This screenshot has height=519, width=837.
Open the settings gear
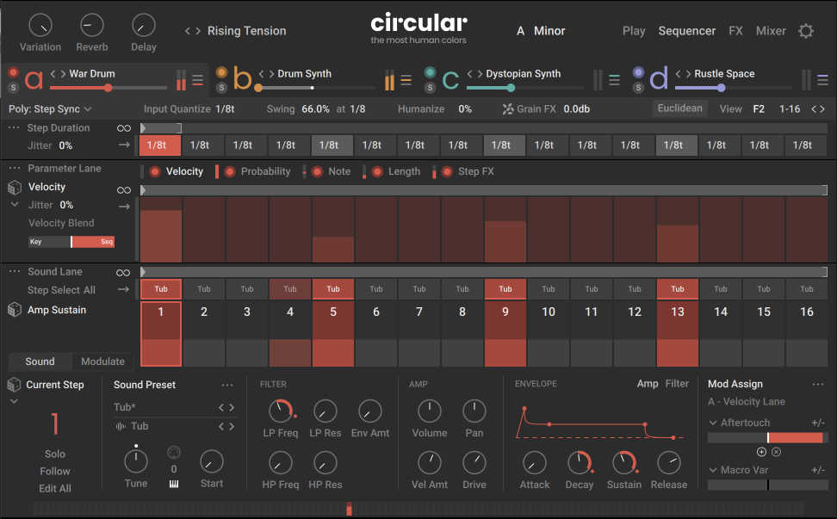click(x=806, y=30)
